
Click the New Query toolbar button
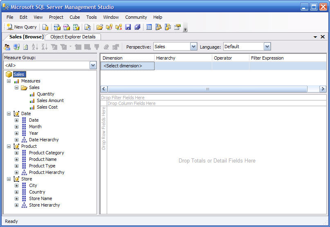[x=22, y=27]
